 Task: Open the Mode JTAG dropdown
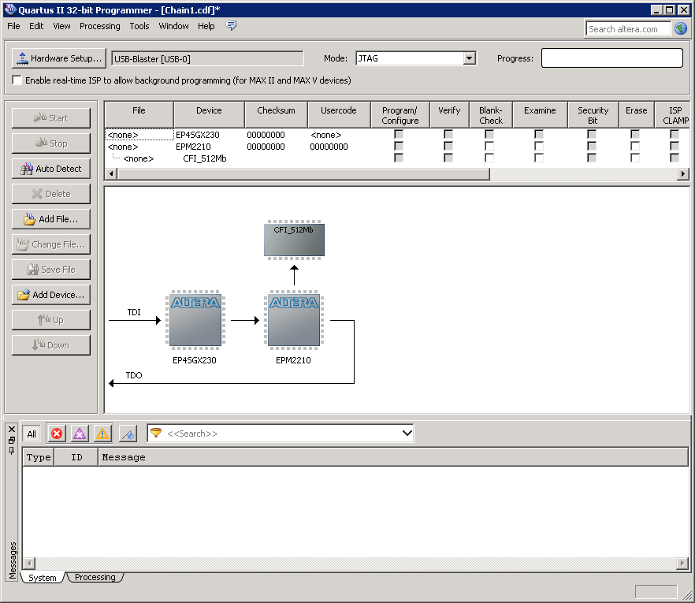[470, 58]
